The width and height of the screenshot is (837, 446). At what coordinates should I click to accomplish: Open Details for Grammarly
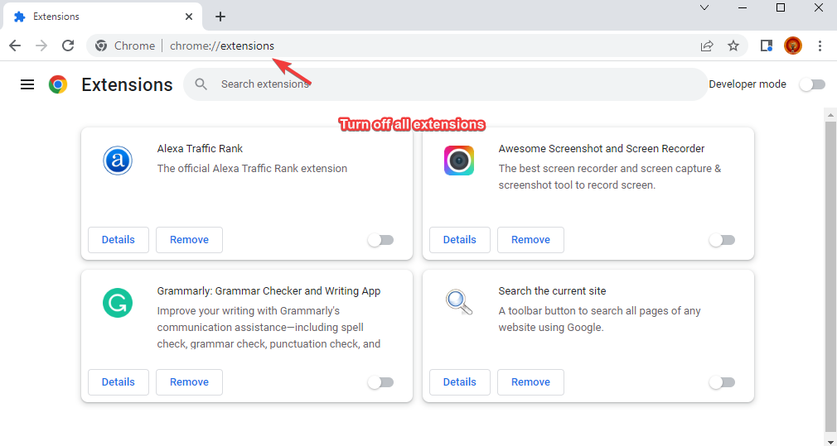click(x=119, y=382)
